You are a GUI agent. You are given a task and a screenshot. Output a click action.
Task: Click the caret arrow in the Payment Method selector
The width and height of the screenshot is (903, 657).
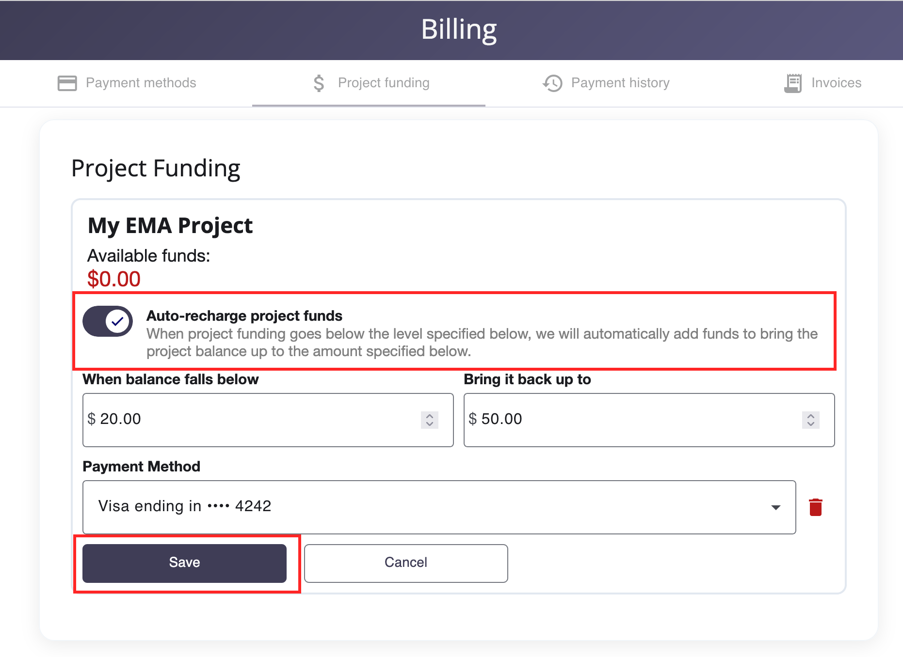tap(776, 507)
